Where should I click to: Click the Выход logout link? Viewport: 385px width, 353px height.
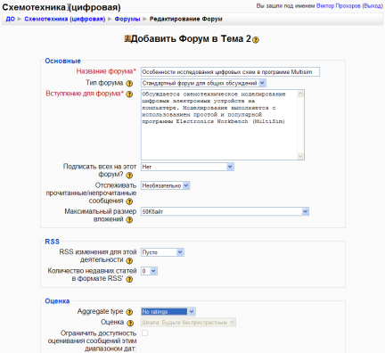(373, 6)
